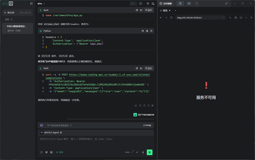
Task: Copy the Python headers code block
Action: pyautogui.click(x=143, y=31)
